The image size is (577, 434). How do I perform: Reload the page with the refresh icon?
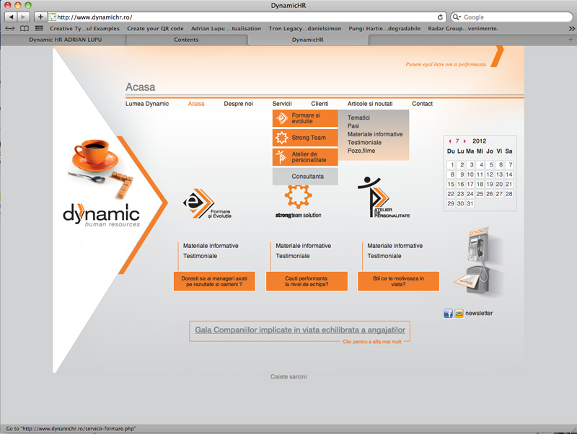point(440,17)
